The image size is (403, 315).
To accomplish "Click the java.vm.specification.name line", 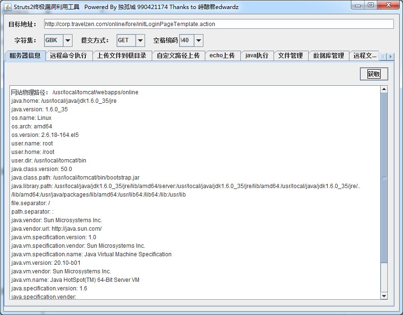I will (91, 254).
